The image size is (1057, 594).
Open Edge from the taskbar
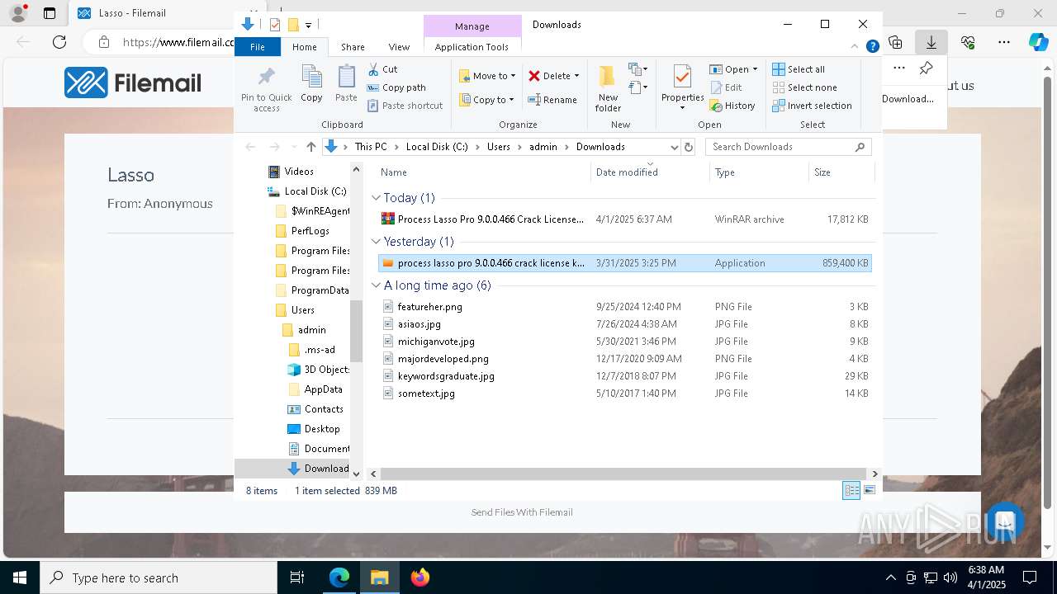339,577
